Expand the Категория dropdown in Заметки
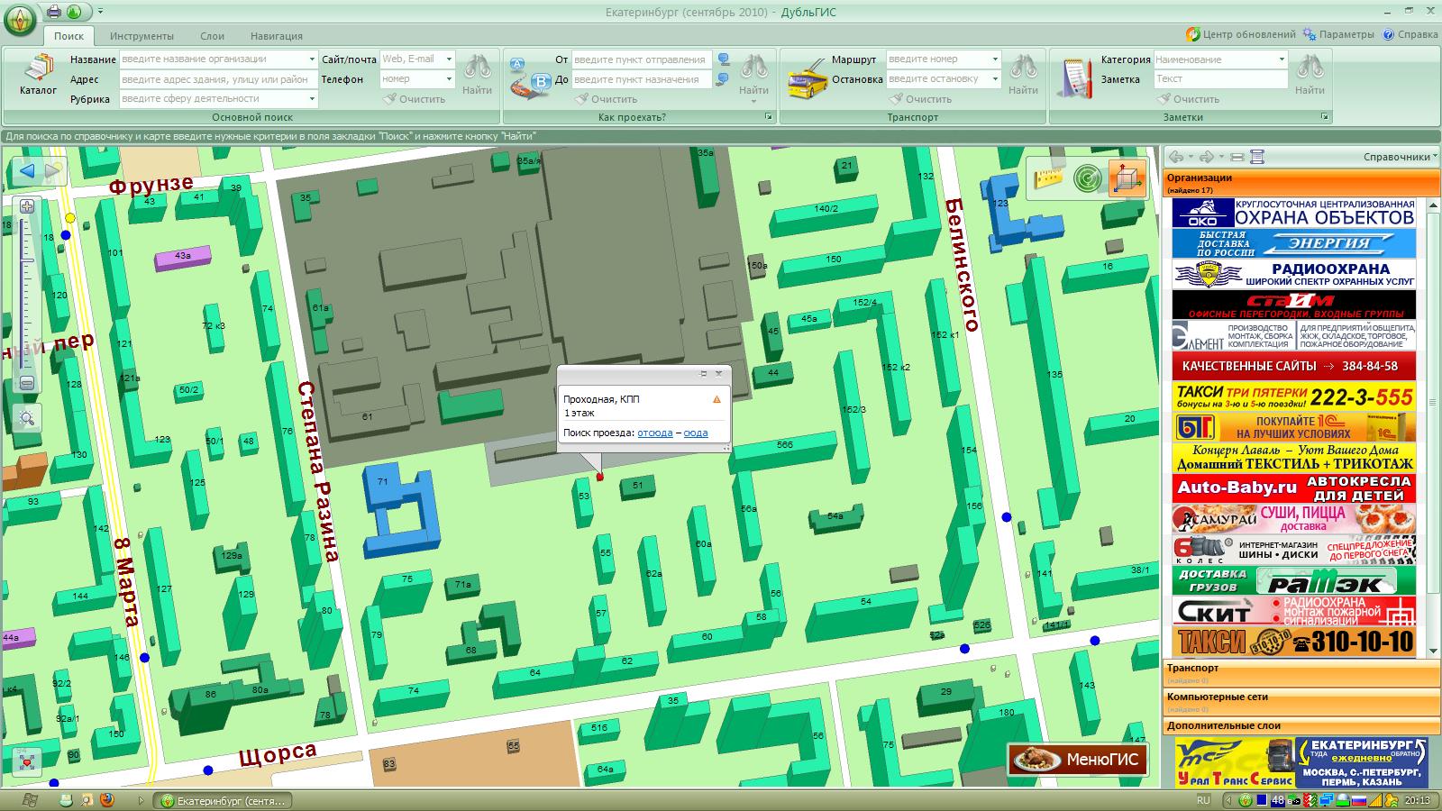 pyautogui.click(x=1281, y=59)
